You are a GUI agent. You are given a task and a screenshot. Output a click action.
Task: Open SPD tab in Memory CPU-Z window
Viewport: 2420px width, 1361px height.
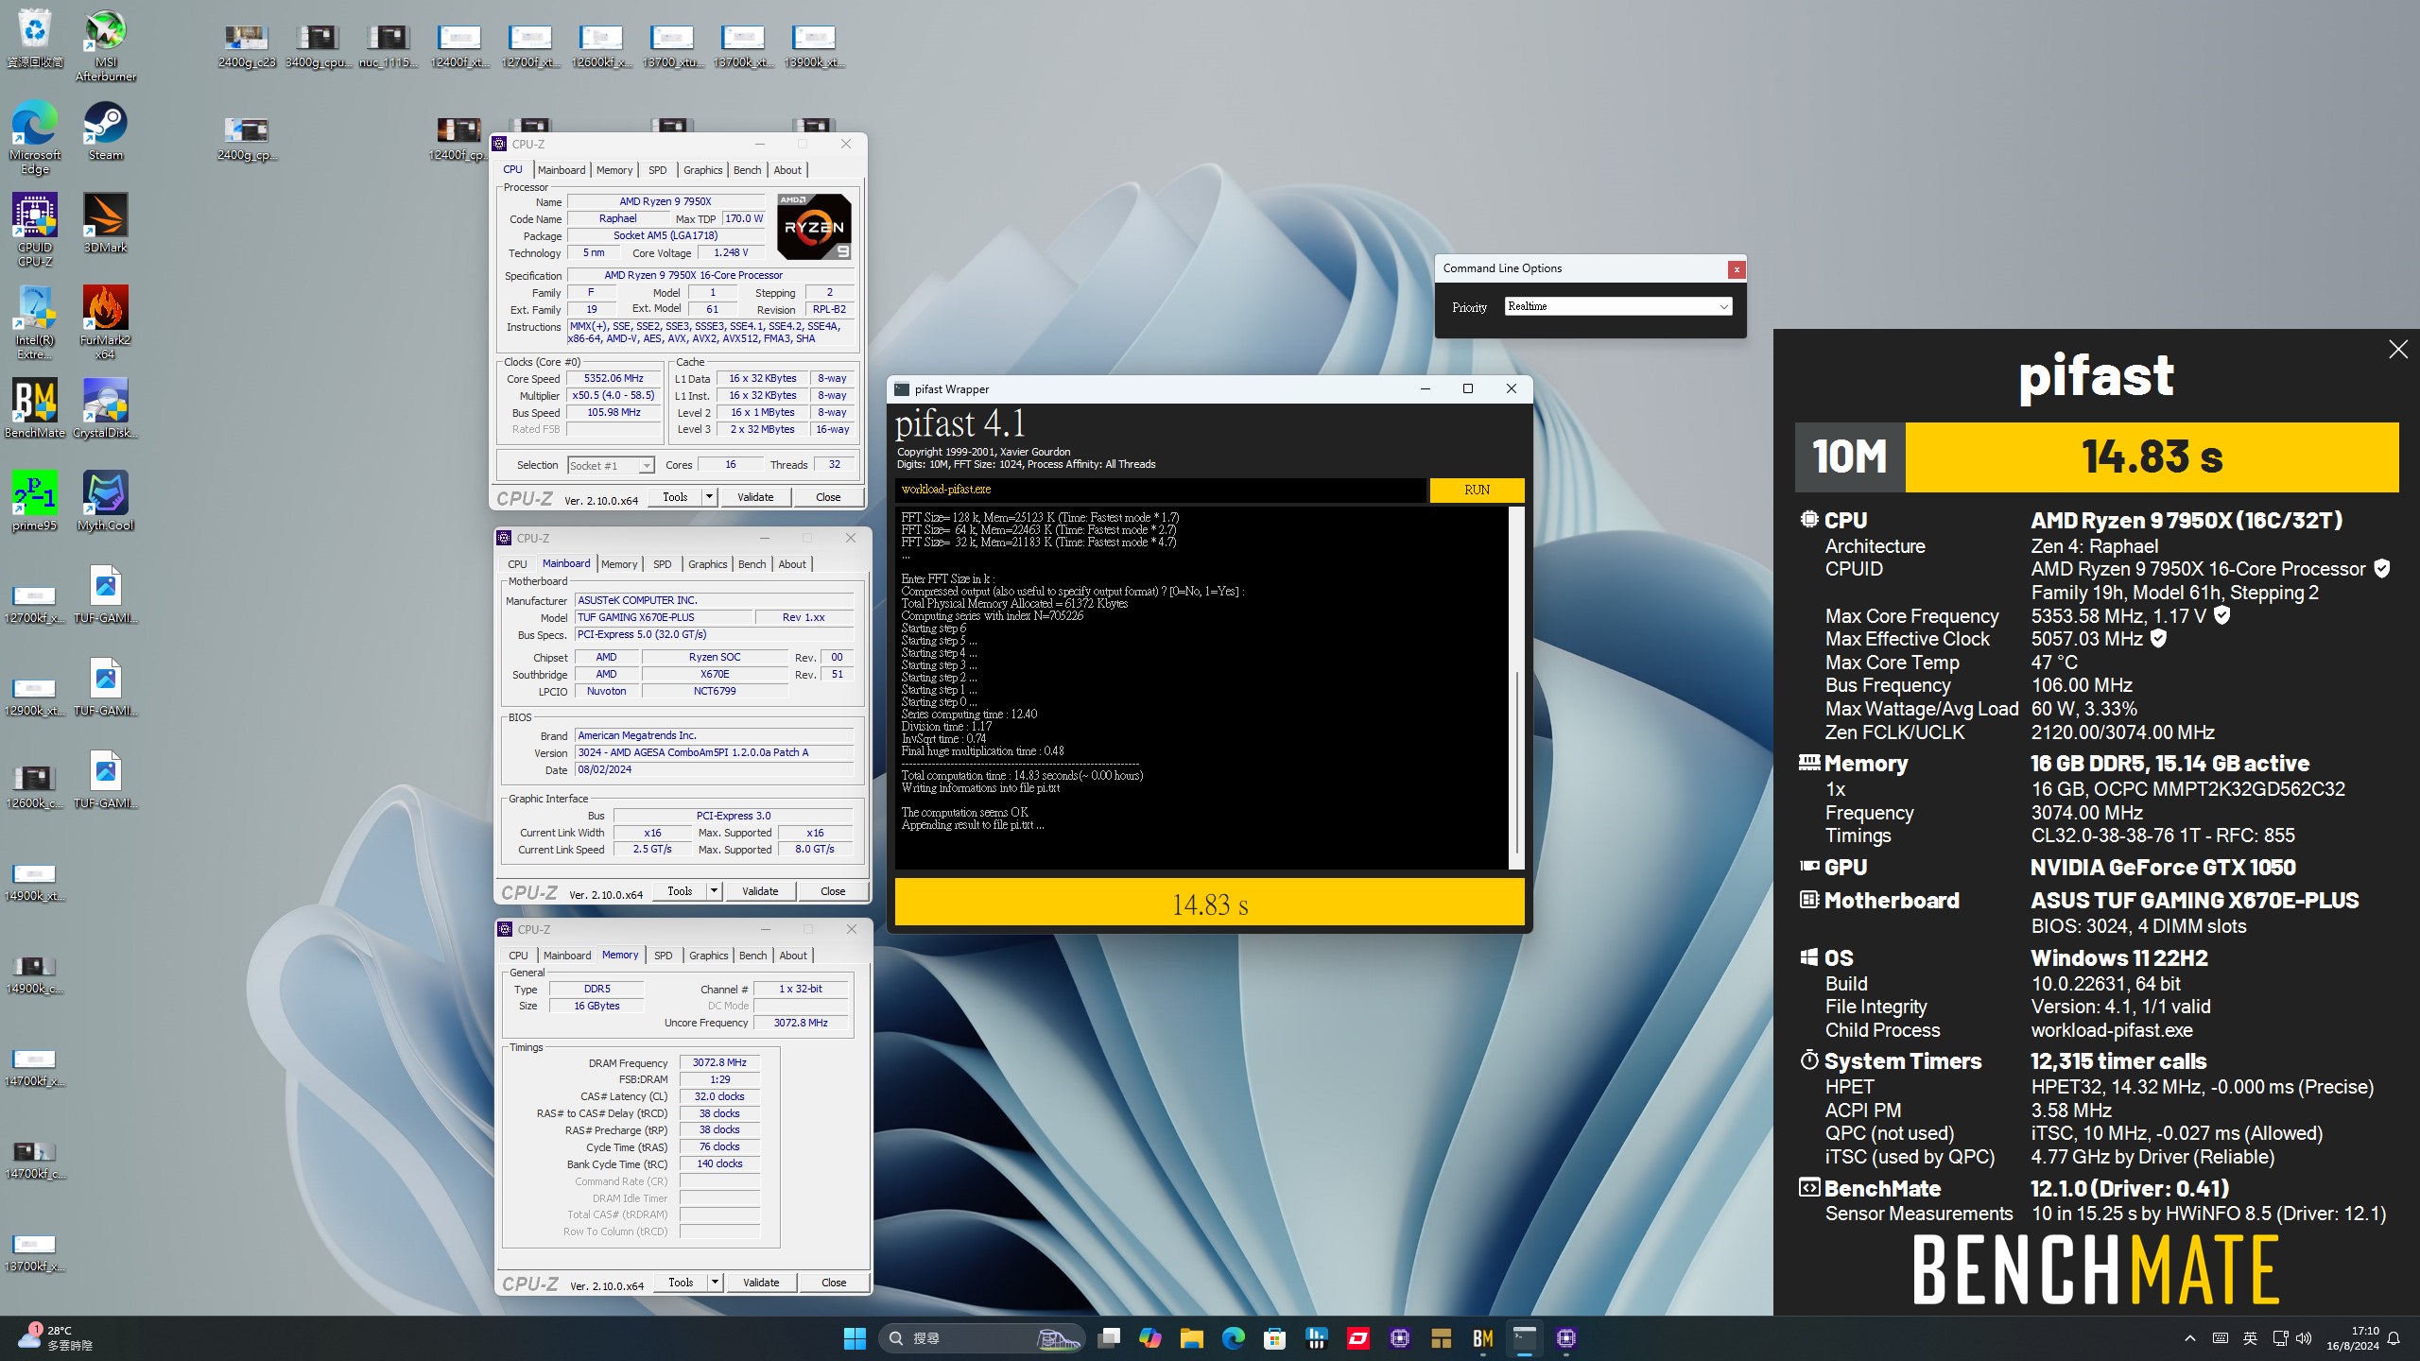[x=664, y=956]
